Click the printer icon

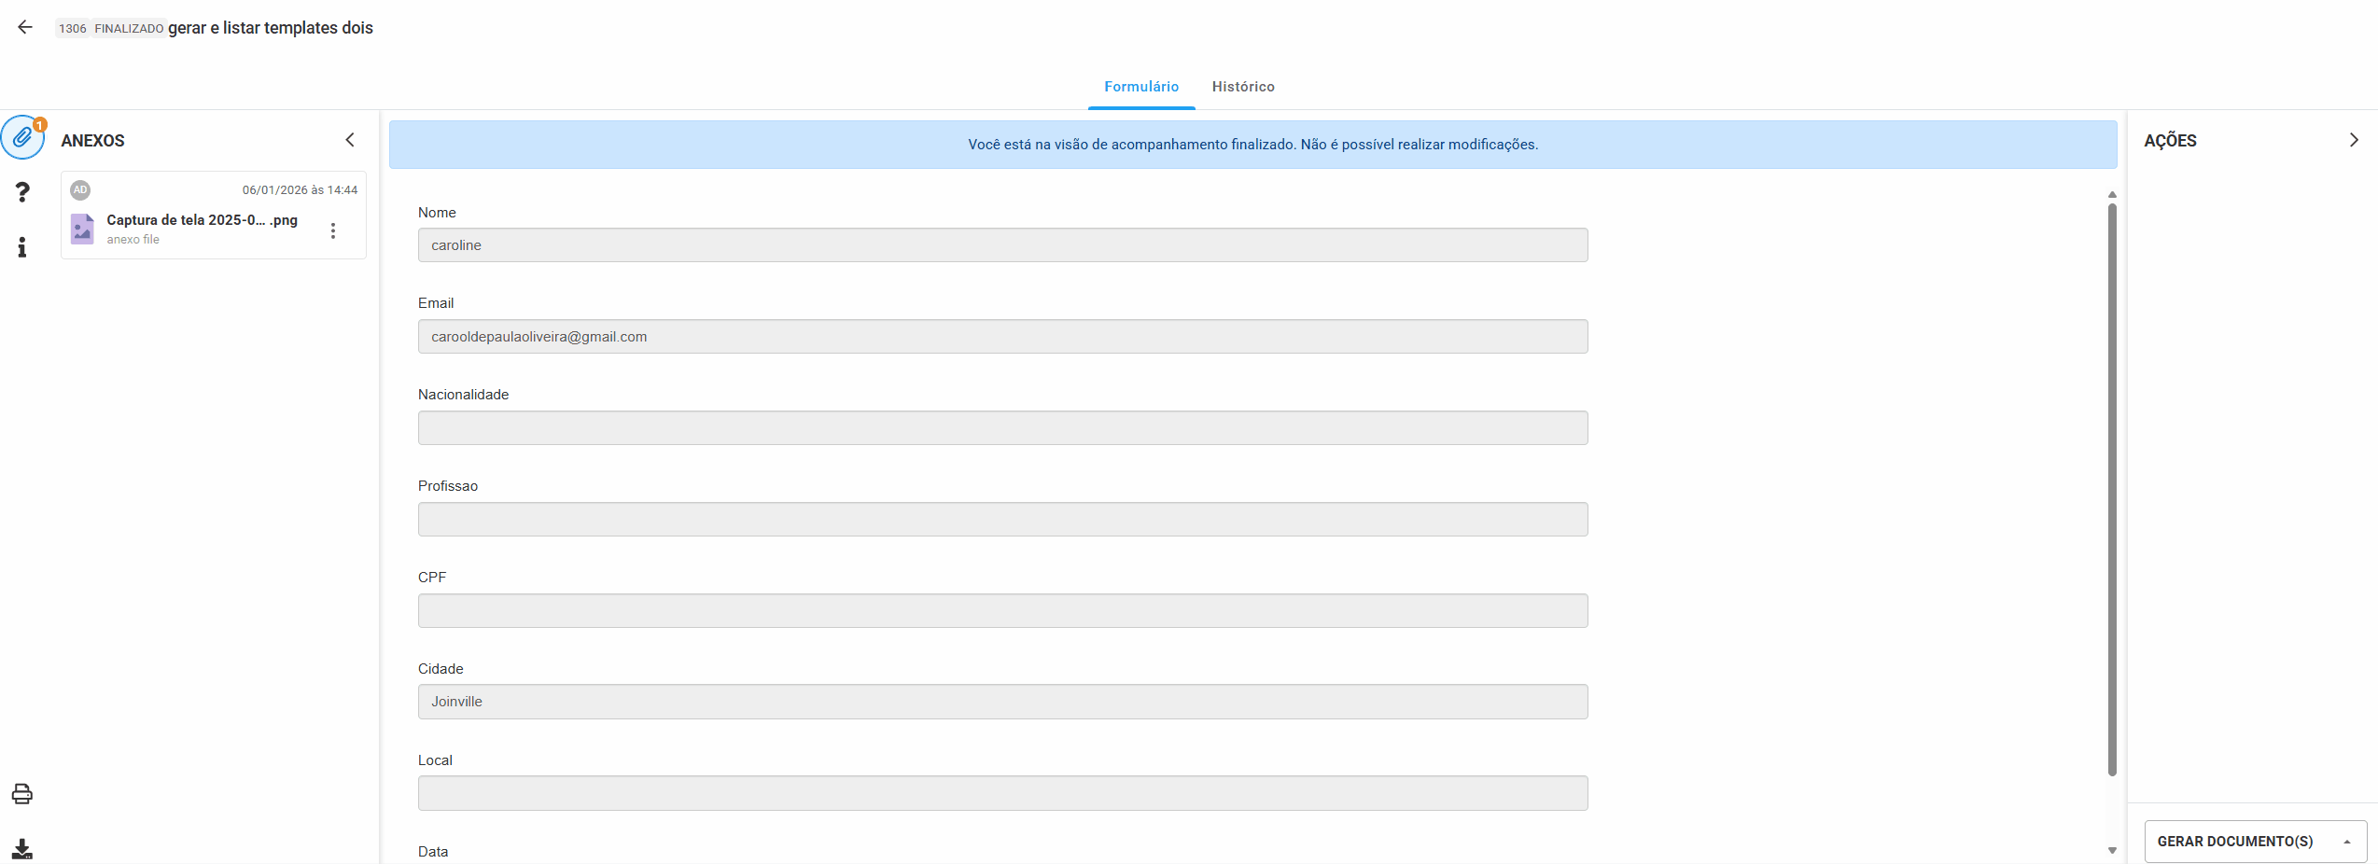[x=22, y=794]
